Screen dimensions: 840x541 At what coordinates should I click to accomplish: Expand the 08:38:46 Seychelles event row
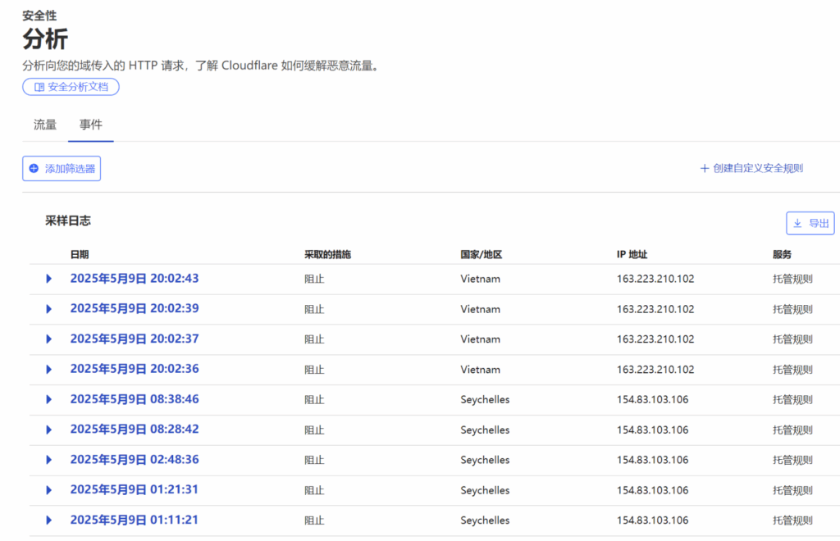pos(48,399)
